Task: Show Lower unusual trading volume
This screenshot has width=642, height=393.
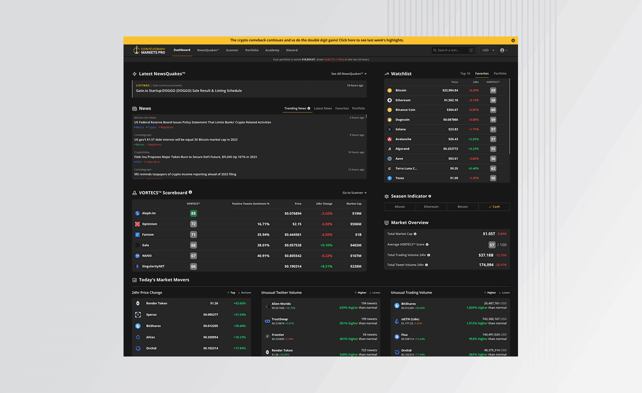Action: (x=504, y=293)
